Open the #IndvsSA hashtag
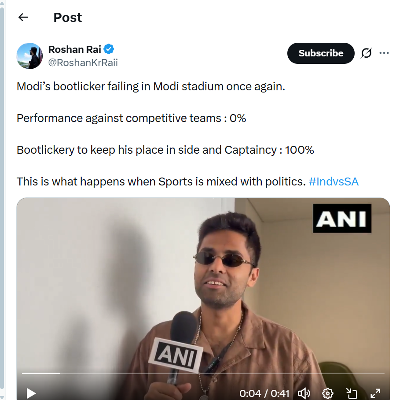The height and width of the screenshot is (400, 396). 334,181
